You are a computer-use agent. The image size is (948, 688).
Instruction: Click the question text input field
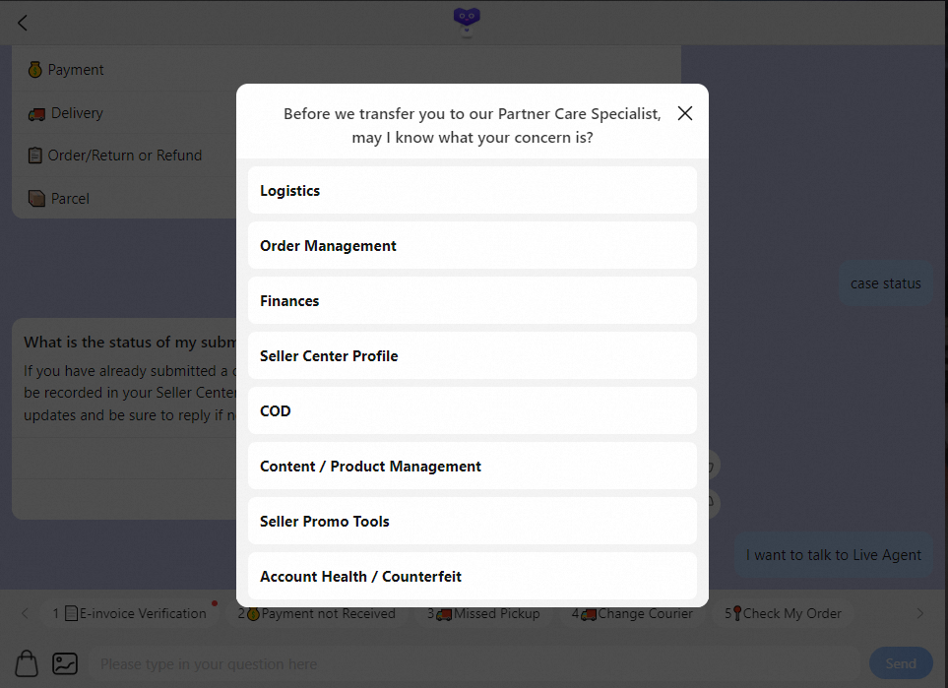click(473, 664)
